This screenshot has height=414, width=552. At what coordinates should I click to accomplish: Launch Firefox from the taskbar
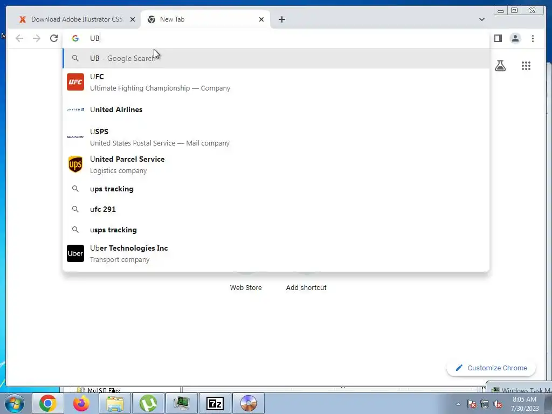point(81,403)
